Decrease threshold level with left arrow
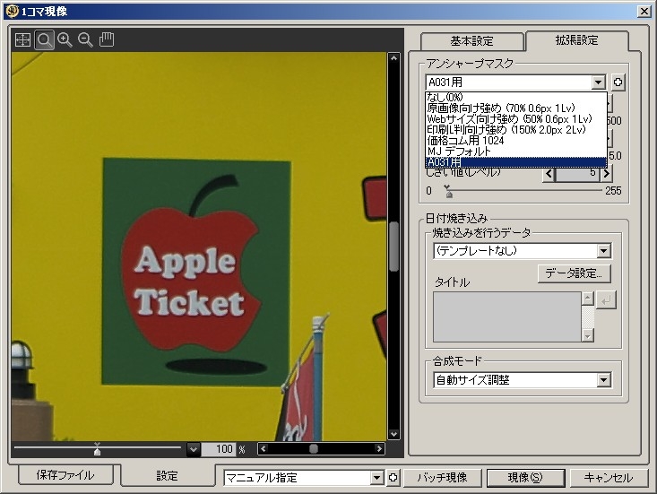Viewport: 657px width, 494px height. pyautogui.click(x=549, y=173)
